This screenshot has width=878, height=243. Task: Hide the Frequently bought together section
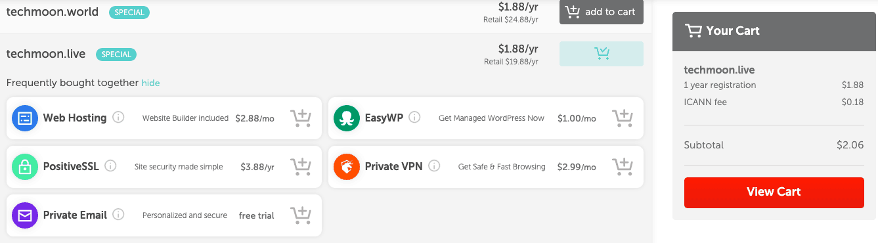click(x=150, y=83)
